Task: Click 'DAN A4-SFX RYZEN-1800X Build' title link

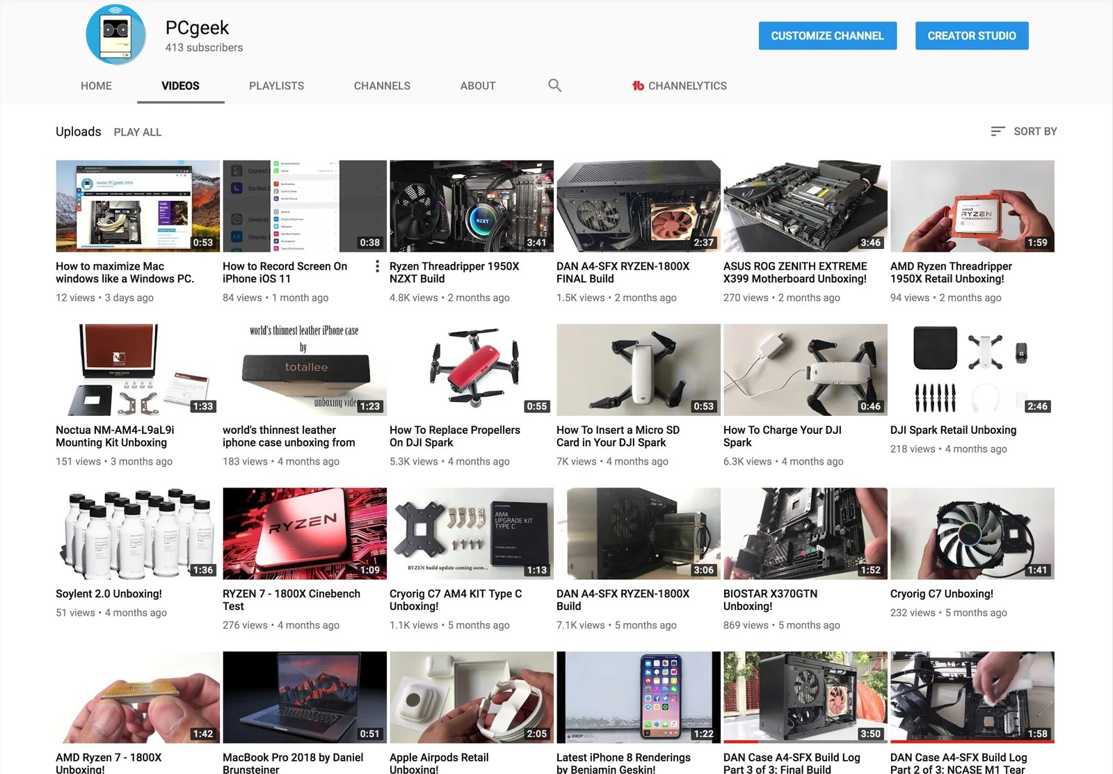Action: pyautogui.click(x=623, y=600)
